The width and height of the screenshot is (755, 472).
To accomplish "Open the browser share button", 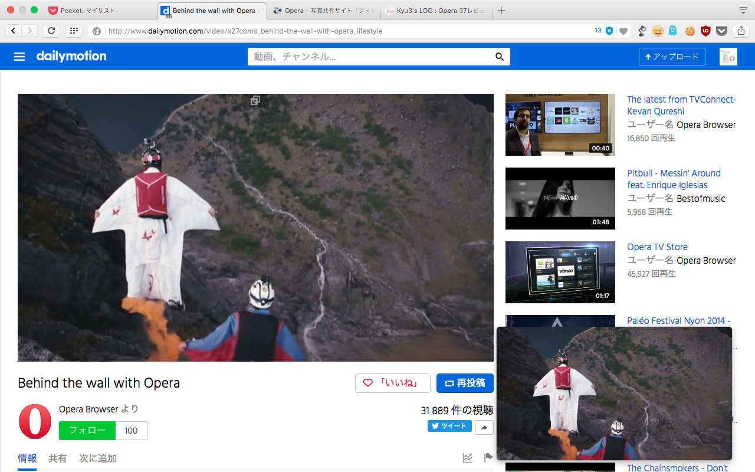I will pos(741,31).
